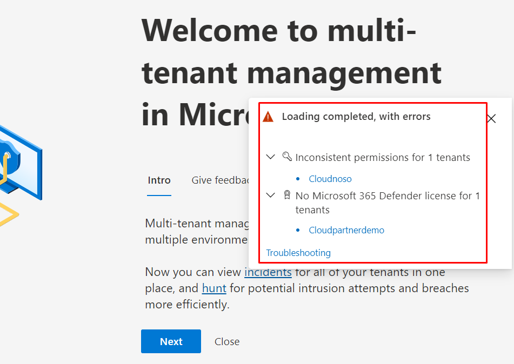Open the Cloudnoso tenant link

click(330, 179)
